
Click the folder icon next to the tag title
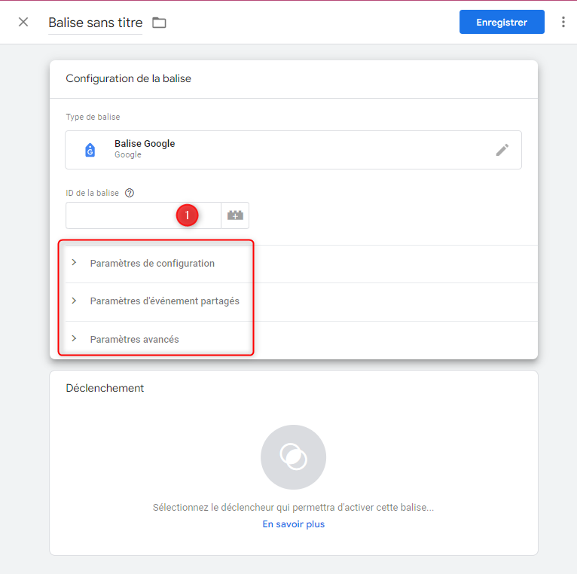159,23
